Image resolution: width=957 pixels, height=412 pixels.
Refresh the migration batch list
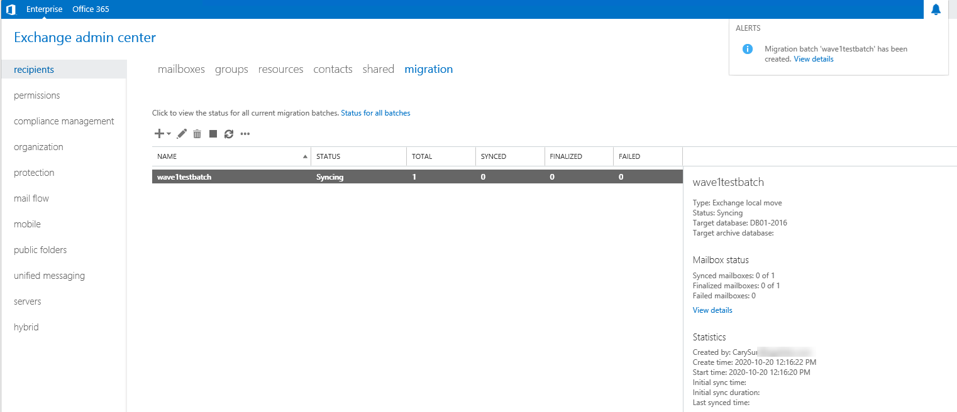click(x=229, y=134)
